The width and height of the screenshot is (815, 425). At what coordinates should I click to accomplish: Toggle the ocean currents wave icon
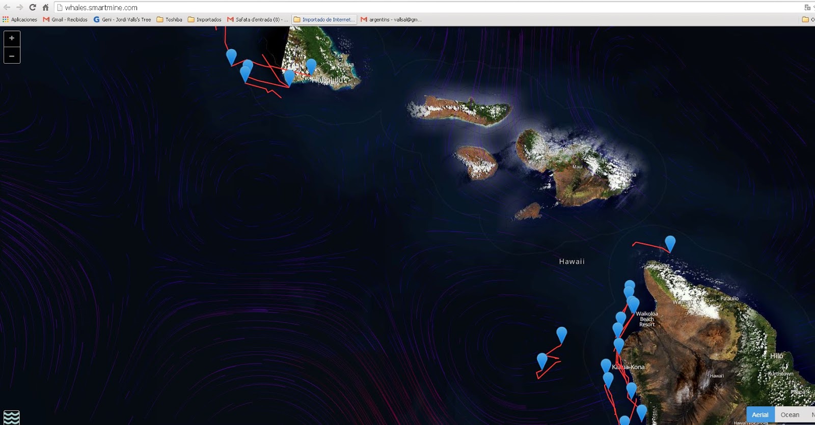click(x=11, y=417)
